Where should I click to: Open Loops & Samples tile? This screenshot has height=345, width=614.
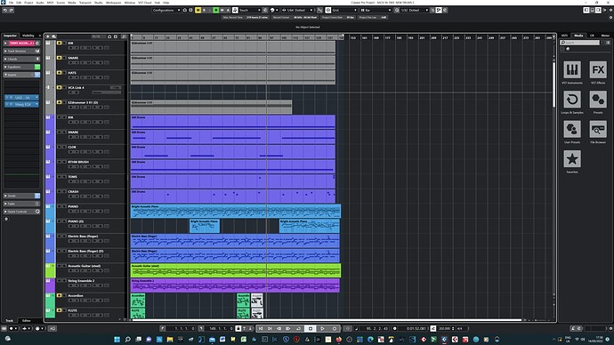pos(572,100)
